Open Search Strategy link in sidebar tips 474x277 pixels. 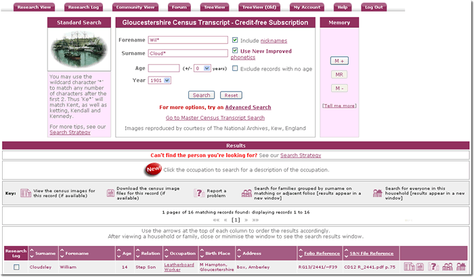[x=70, y=133]
